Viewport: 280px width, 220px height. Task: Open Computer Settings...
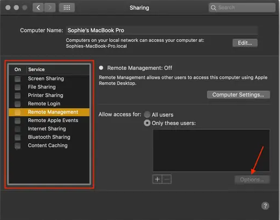click(239, 95)
